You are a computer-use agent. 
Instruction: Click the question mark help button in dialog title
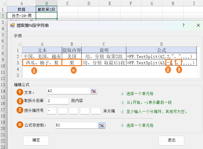click(183, 25)
